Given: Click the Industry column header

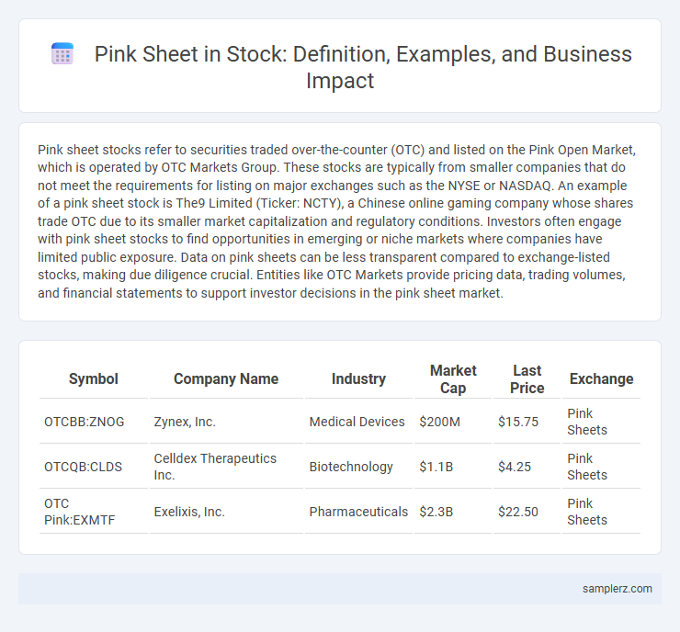Looking at the screenshot, I should [x=358, y=378].
